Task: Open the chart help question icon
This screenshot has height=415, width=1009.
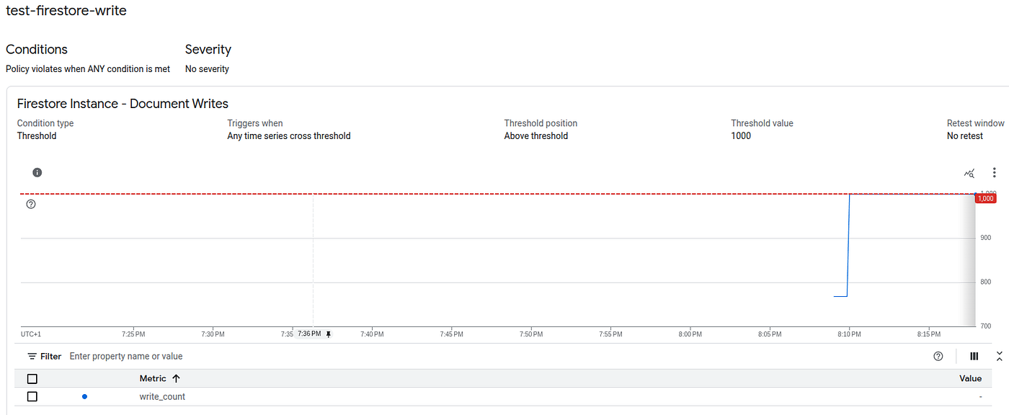Action: tap(31, 204)
